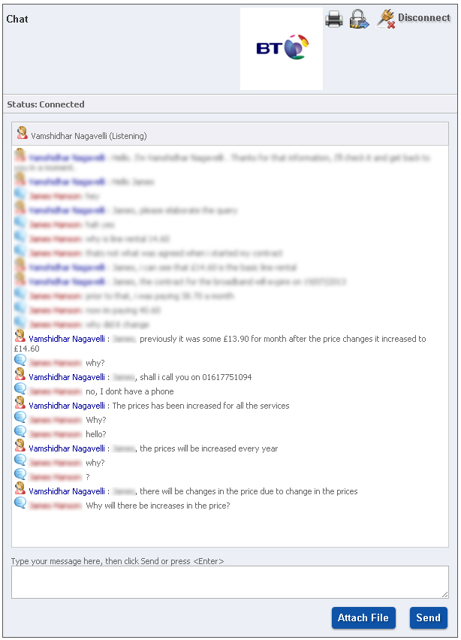Select the Vamshidhar Nagavelli (Listening) header
Viewport: 461px width, 640px height.
click(x=89, y=136)
